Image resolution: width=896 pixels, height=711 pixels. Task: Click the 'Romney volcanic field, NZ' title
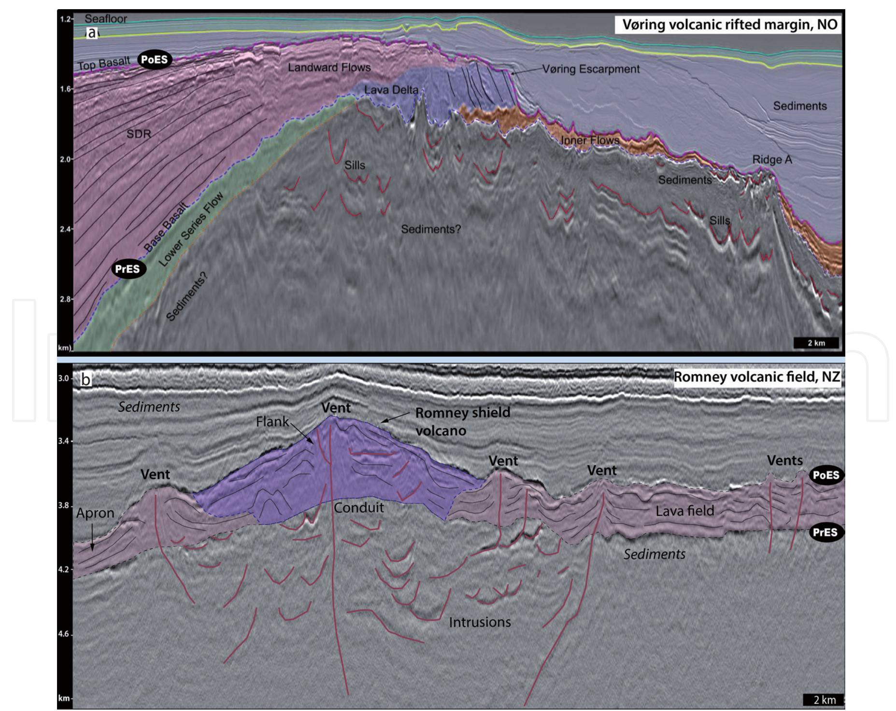(x=757, y=376)
